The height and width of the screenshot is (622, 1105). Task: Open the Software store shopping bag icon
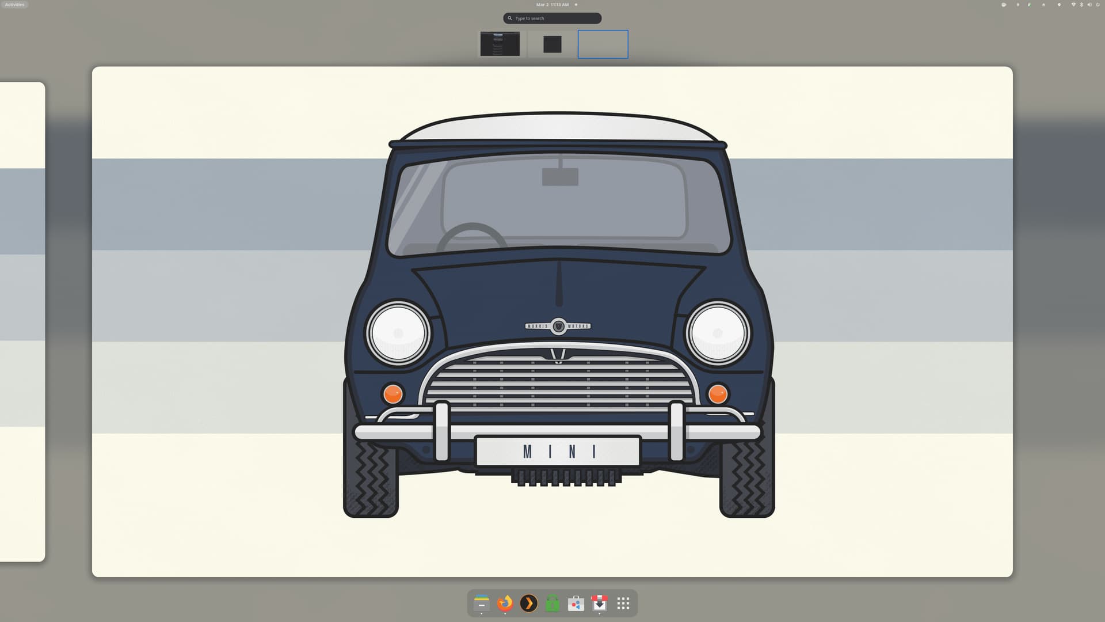tap(576, 603)
